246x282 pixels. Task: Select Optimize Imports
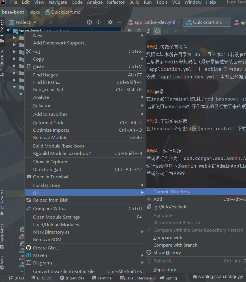tap(85, 130)
